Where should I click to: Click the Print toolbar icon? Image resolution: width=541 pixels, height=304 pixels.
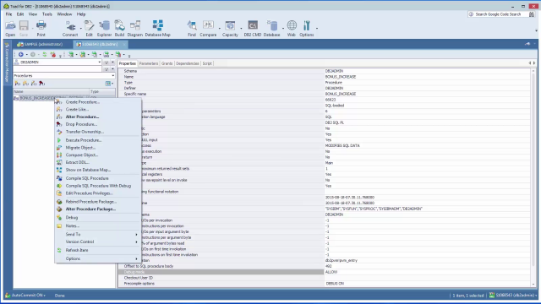click(x=41, y=28)
